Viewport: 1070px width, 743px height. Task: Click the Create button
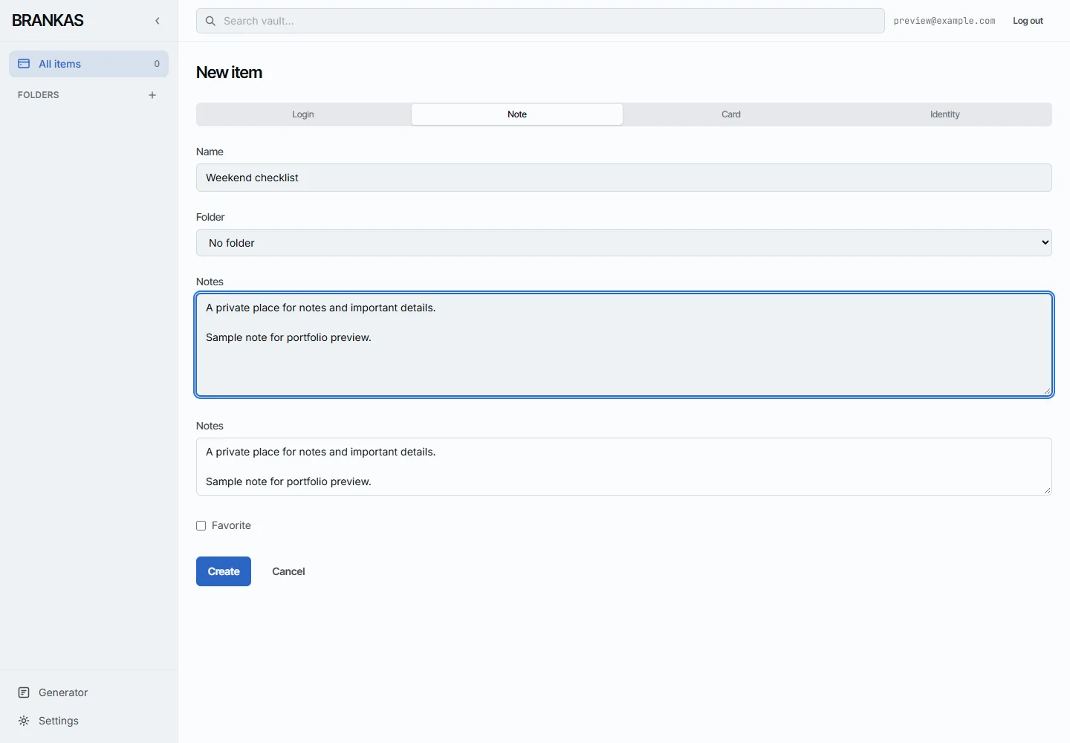[224, 571]
